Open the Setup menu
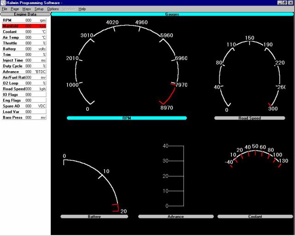 (x=39, y=9)
